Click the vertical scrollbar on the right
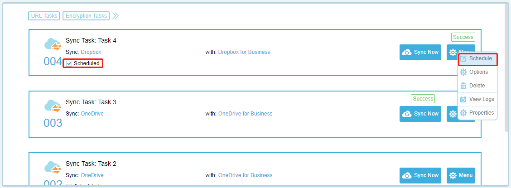This screenshot has height=188, width=511. [507, 68]
